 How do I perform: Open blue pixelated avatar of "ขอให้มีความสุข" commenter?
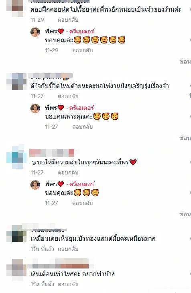(x=16, y=157)
